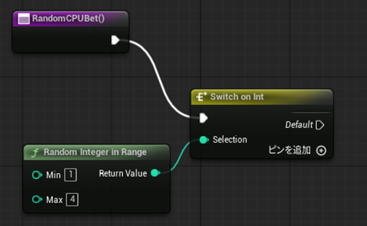Click the green Selection input pin
Viewport: 367px width, 226px height.
[204, 140]
